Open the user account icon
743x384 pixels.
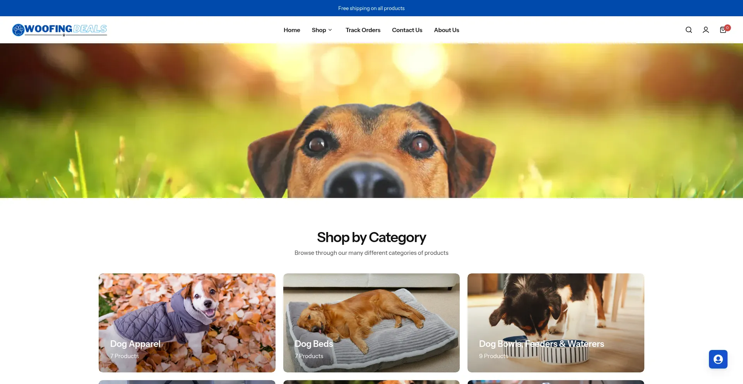click(705, 30)
